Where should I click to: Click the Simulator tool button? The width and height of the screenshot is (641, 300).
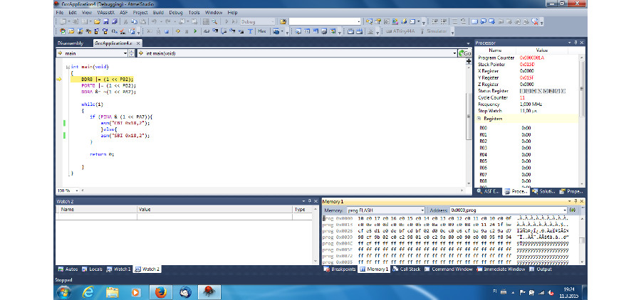(433, 31)
